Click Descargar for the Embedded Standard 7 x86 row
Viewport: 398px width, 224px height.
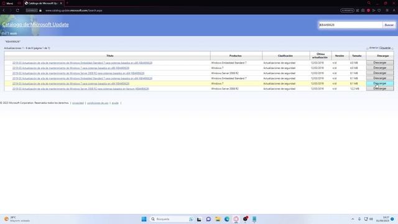(x=380, y=62)
